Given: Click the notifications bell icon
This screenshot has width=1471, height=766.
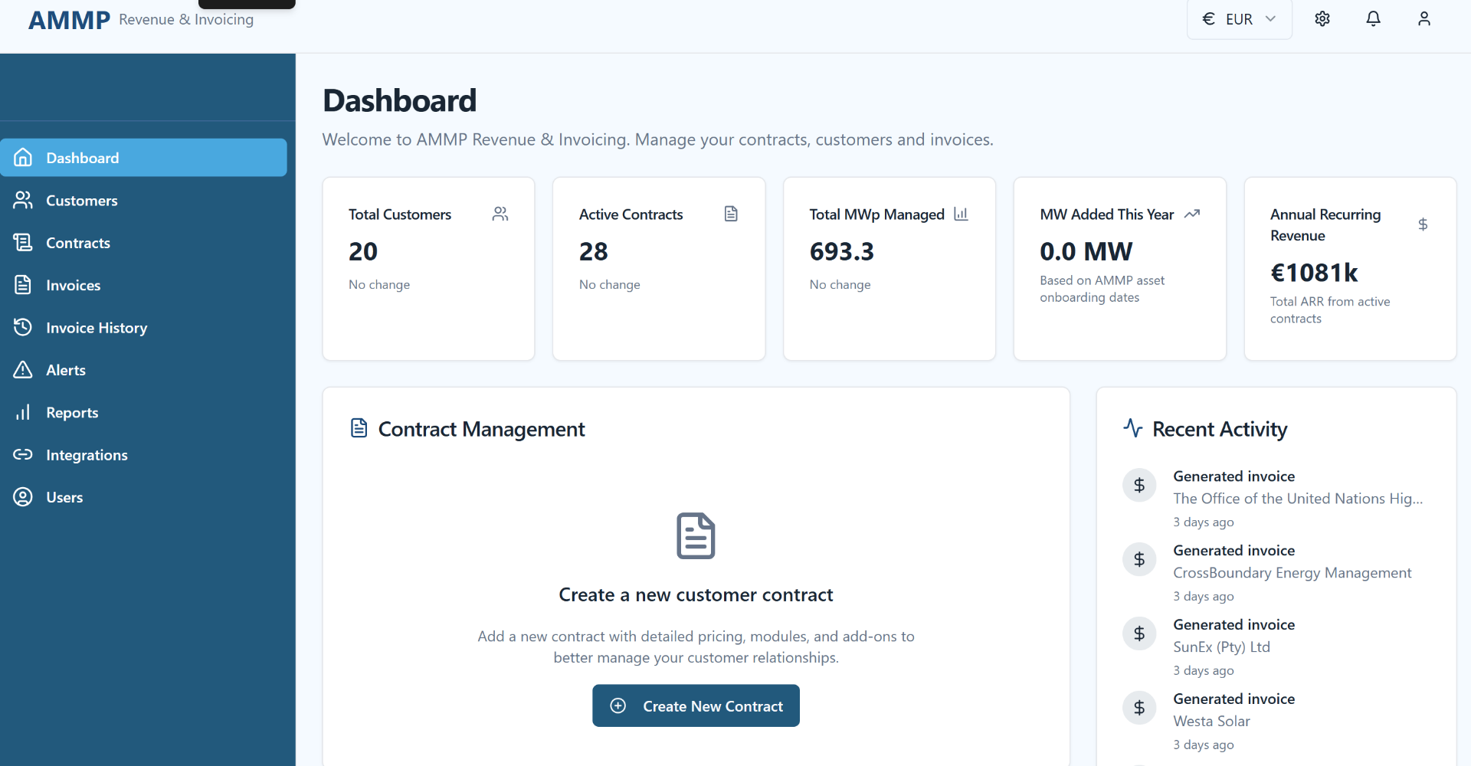Looking at the screenshot, I should pyautogui.click(x=1373, y=18).
